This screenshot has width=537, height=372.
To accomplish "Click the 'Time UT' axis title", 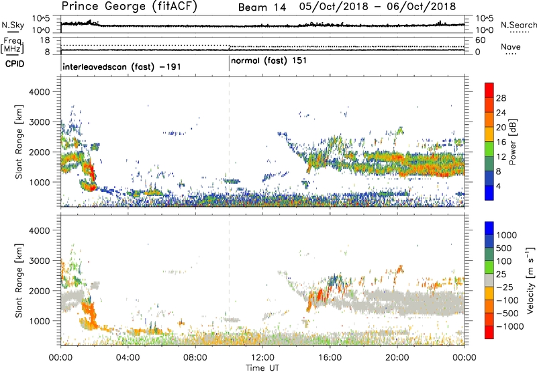I will point(262,368).
